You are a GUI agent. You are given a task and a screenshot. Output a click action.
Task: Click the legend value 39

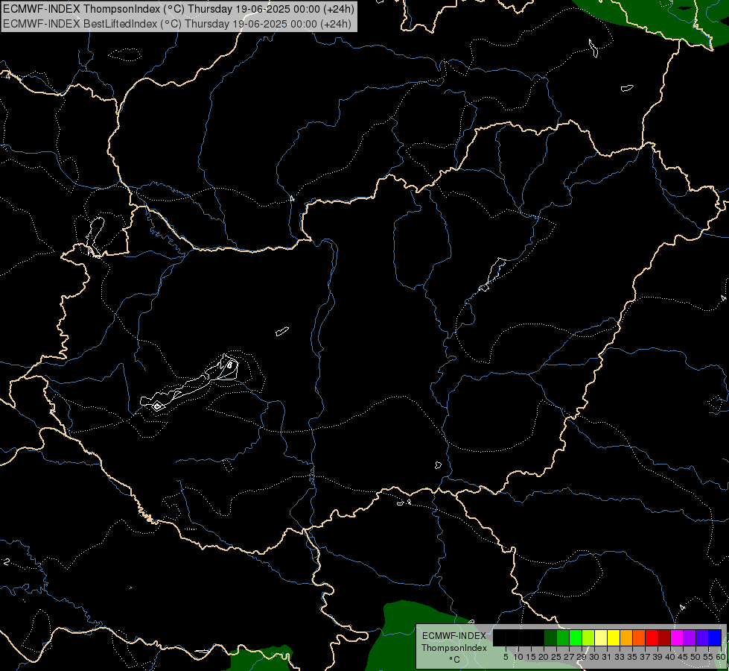(x=658, y=657)
